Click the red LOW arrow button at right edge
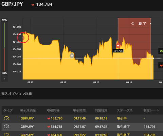Screen dimensions: 163x136 click(161, 65)
